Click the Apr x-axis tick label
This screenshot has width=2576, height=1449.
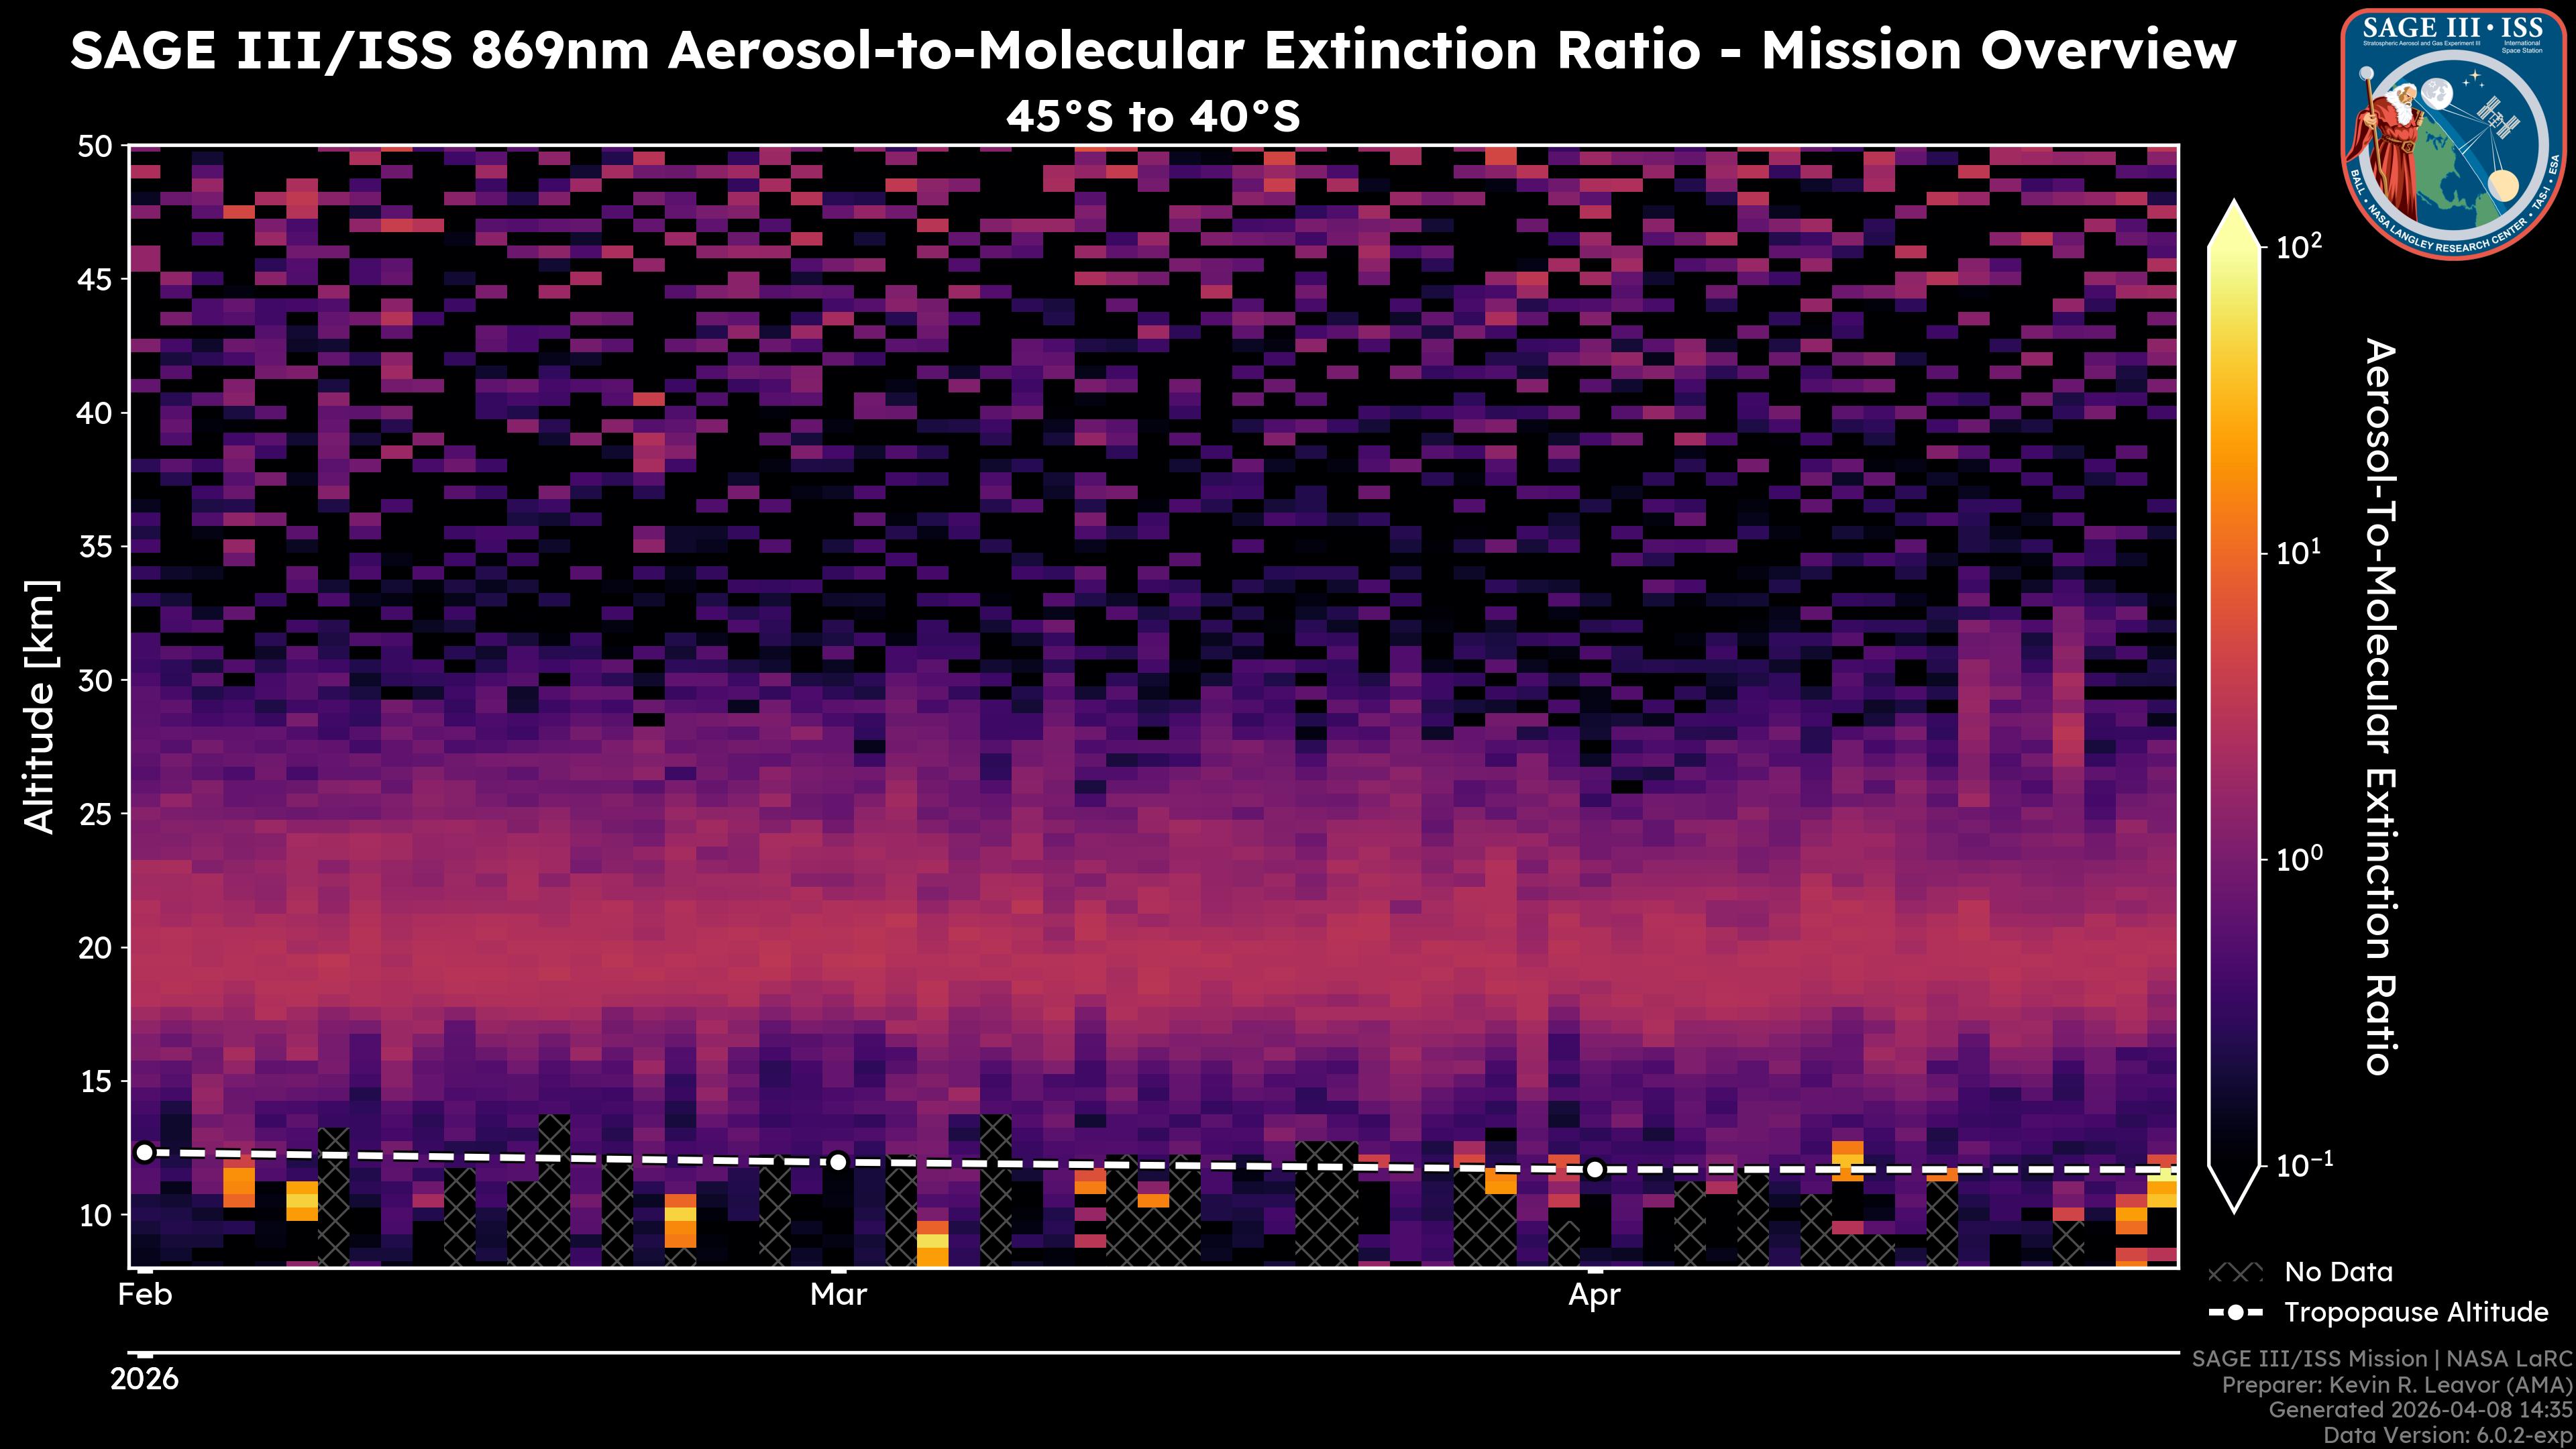point(1594,1295)
